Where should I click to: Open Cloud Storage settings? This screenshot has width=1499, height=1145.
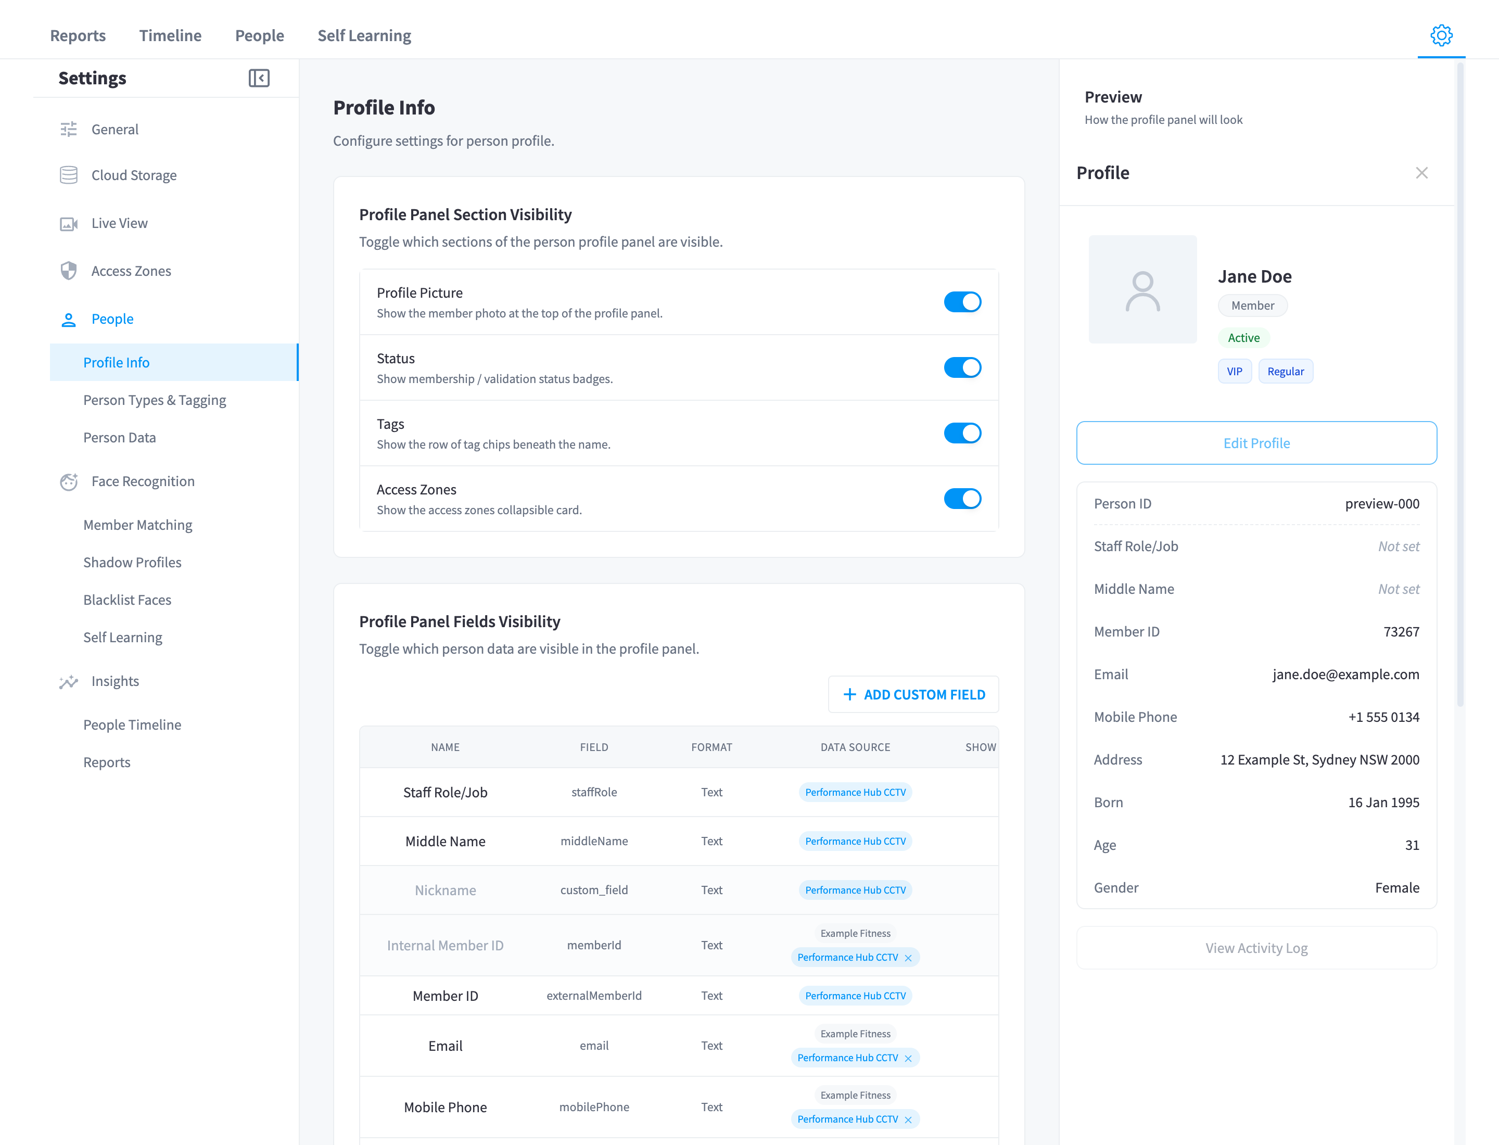[134, 175]
